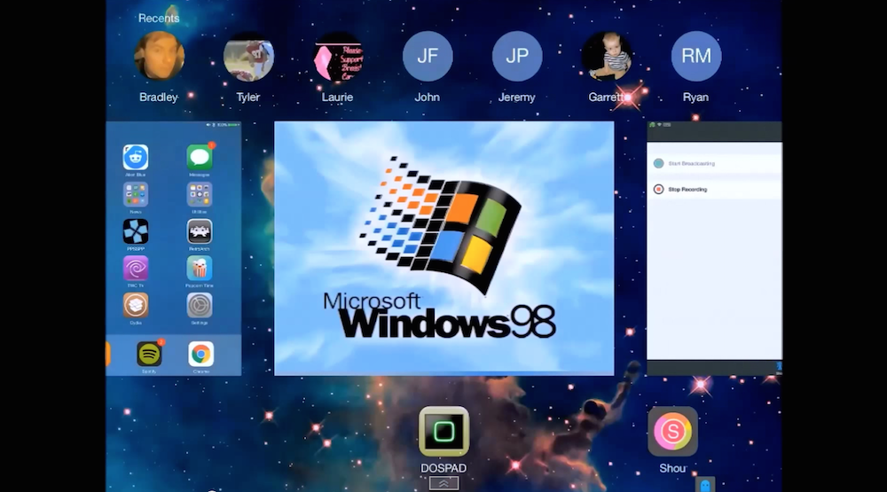Open the DOSPAD app icon
Screen dimensions: 887x492
click(x=443, y=431)
